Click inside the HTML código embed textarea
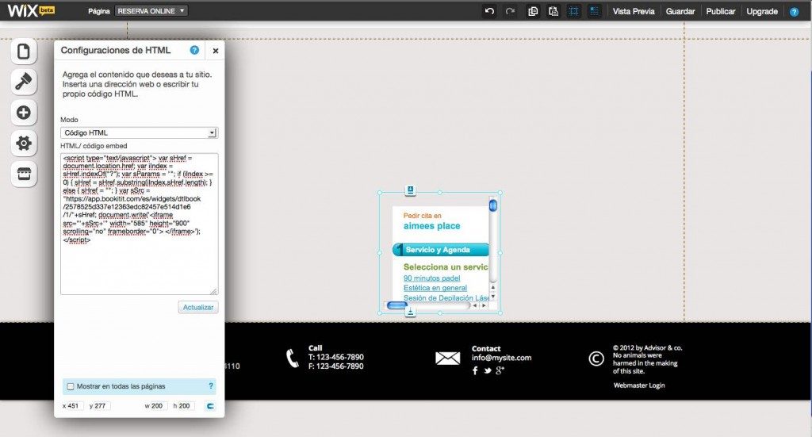This screenshot has height=437, width=812. pos(140,224)
